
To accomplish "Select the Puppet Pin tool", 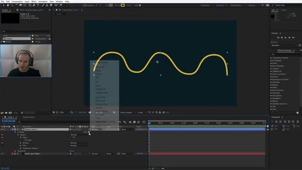I will tap(61, 5).
